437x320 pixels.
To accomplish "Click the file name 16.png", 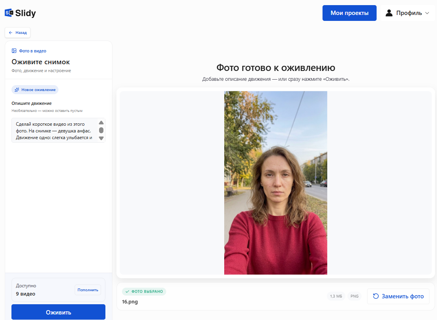I will point(130,301).
